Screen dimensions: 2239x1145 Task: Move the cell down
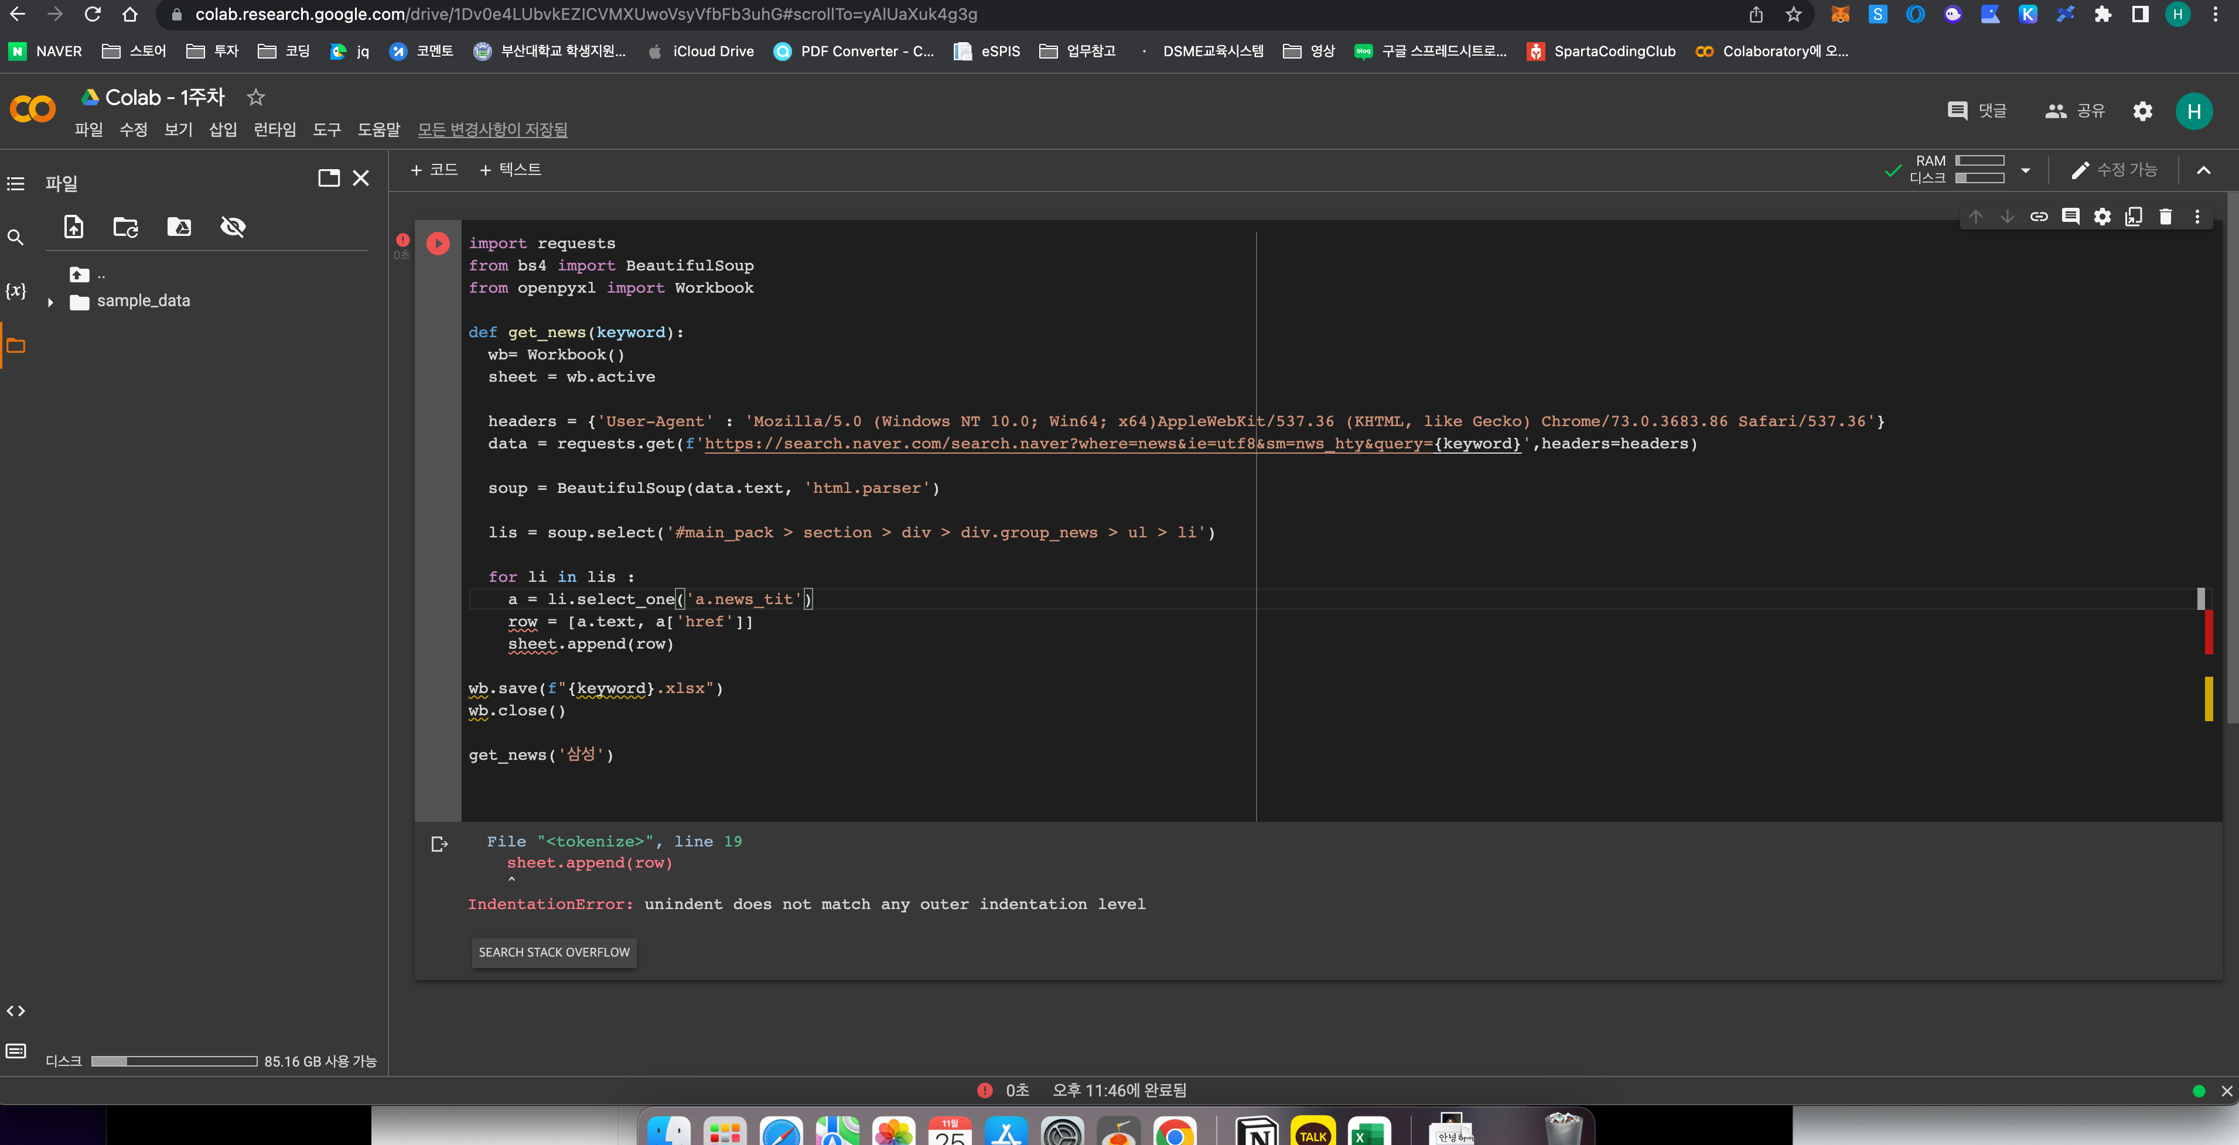click(x=2007, y=217)
